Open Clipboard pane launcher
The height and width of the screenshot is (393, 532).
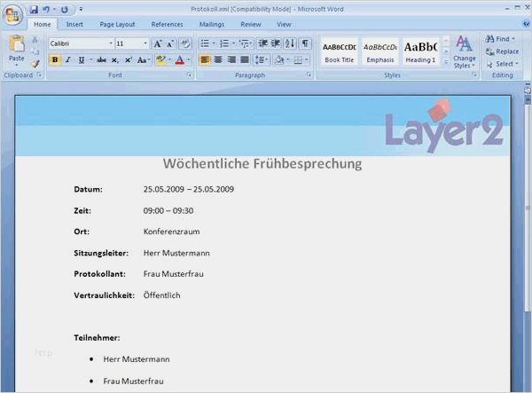(x=40, y=75)
